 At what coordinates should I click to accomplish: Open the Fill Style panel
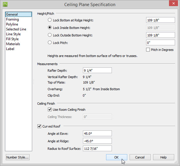[12, 39]
